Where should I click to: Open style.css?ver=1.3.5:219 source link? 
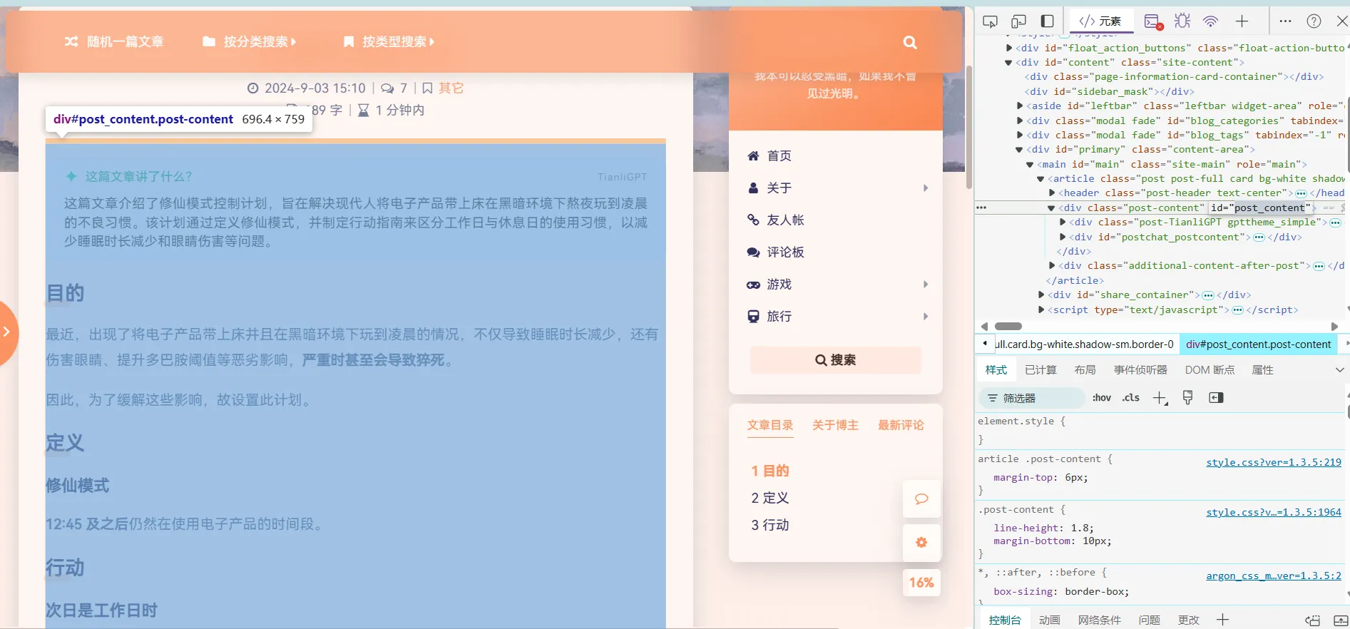click(1274, 462)
